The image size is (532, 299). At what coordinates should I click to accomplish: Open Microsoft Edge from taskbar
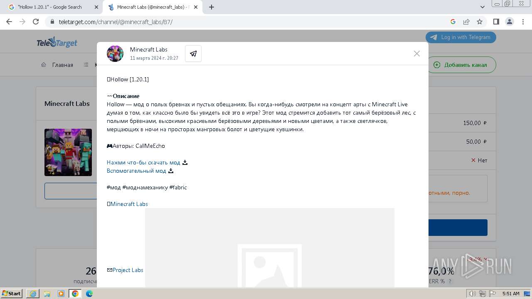89,294
